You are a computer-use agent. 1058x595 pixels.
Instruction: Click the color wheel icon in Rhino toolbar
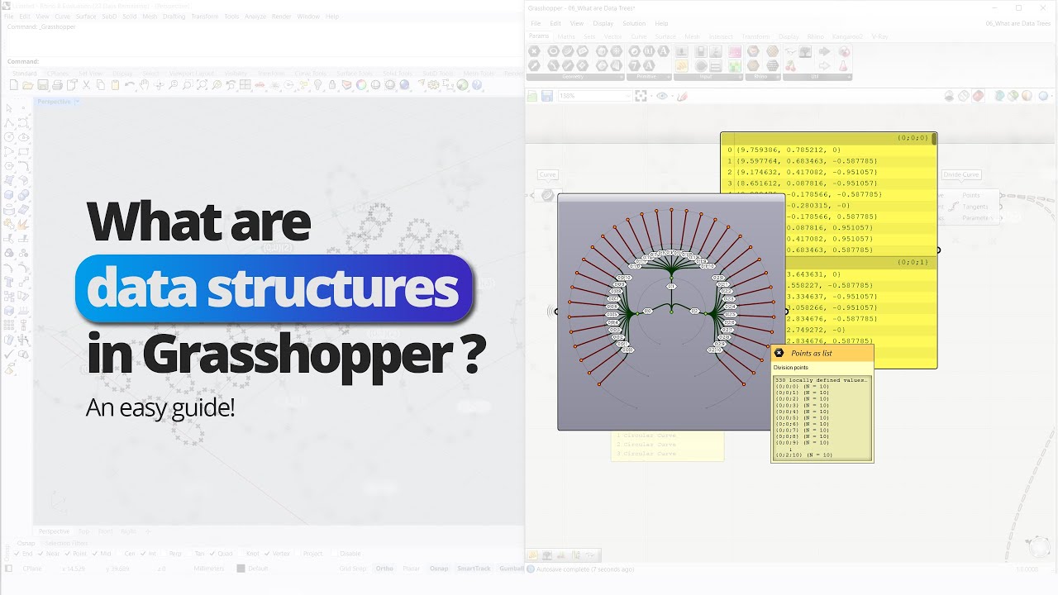(x=361, y=84)
